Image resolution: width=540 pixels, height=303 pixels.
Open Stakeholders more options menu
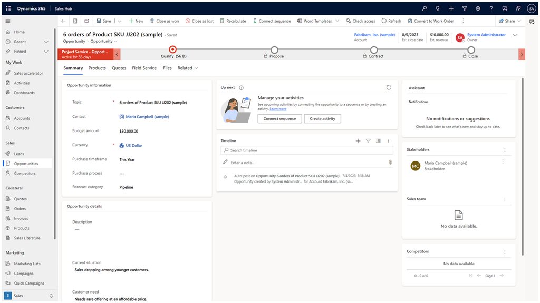[x=505, y=150]
